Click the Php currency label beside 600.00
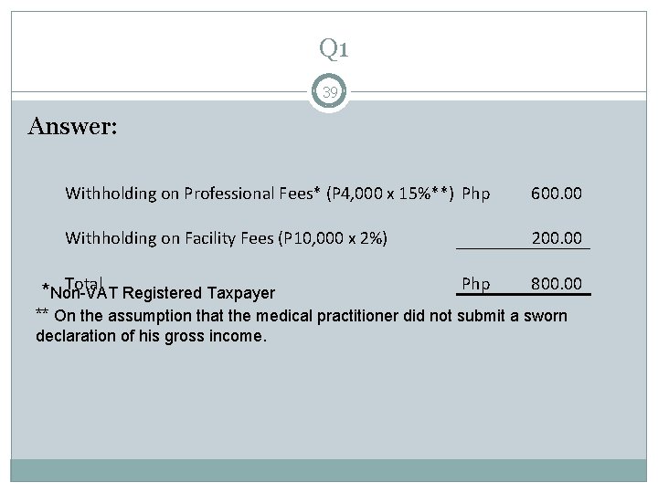The height and width of the screenshot is (493, 658). pyautogui.click(x=476, y=194)
